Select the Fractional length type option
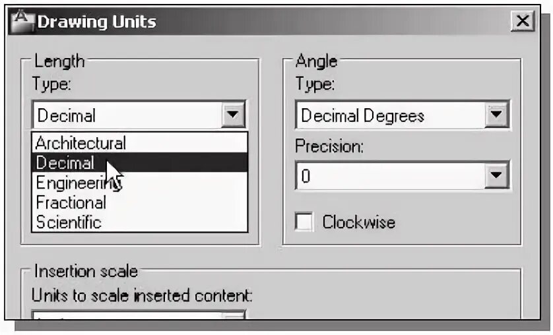Screen dimensions: 553x335 pos(71,202)
